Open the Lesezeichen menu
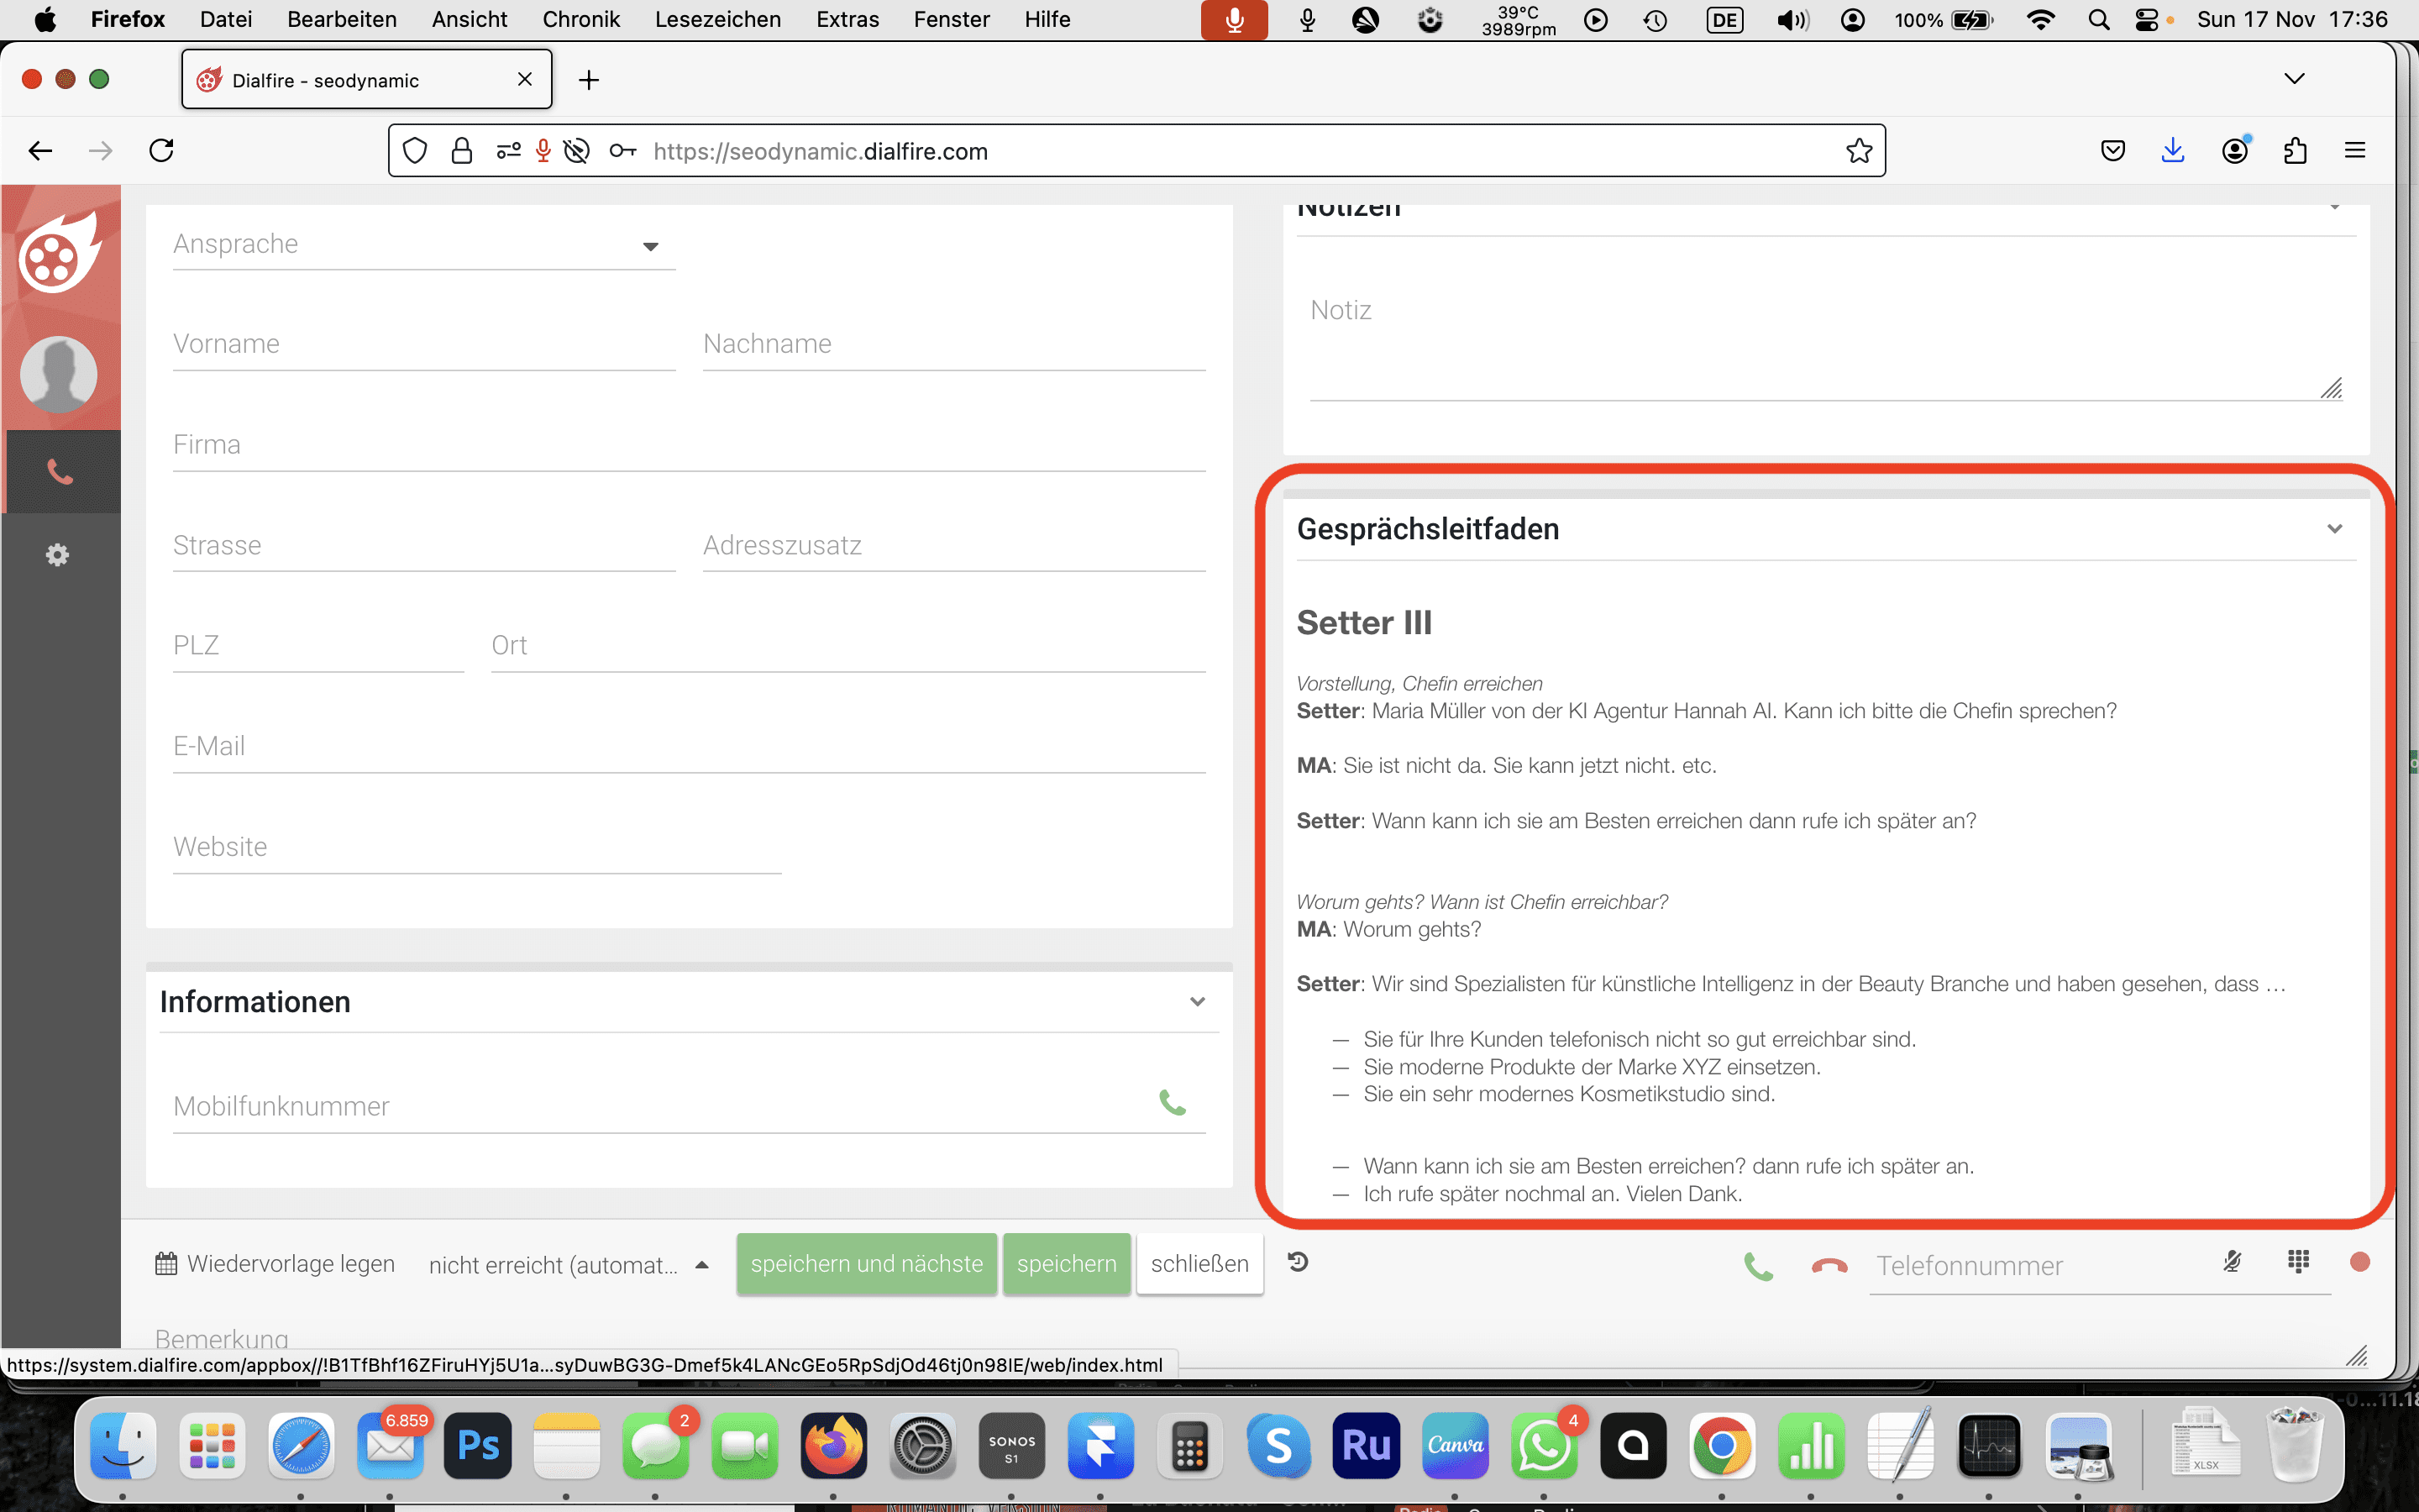The image size is (2419, 1512). (717, 19)
